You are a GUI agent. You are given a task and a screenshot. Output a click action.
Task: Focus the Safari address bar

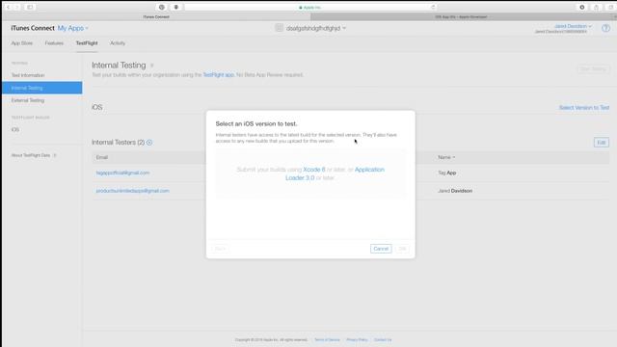point(310,7)
